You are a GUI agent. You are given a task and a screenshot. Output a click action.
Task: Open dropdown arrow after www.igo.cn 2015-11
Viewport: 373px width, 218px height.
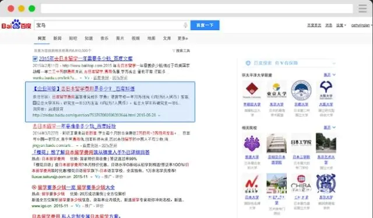(x=72, y=206)
